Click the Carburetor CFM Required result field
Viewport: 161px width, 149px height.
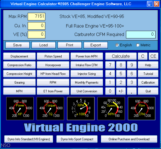(141, 35)
